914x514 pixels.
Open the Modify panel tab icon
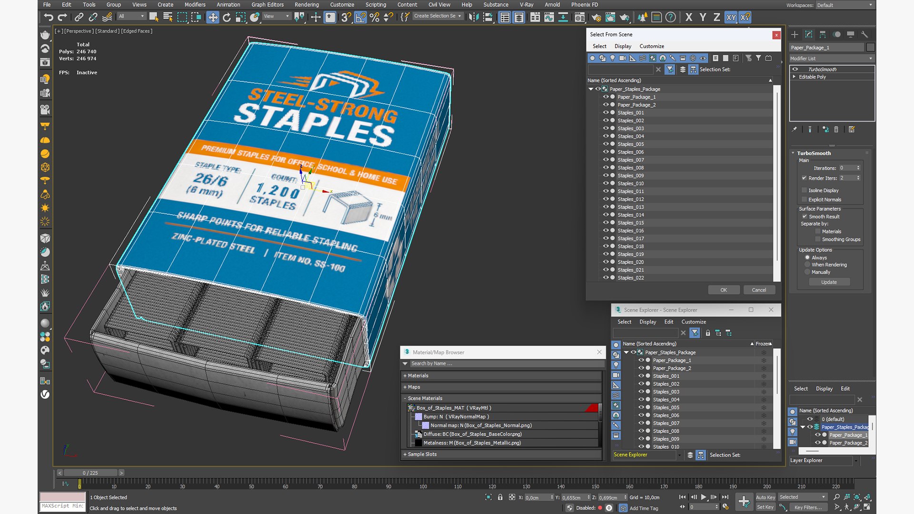click(x=808, y=34)
